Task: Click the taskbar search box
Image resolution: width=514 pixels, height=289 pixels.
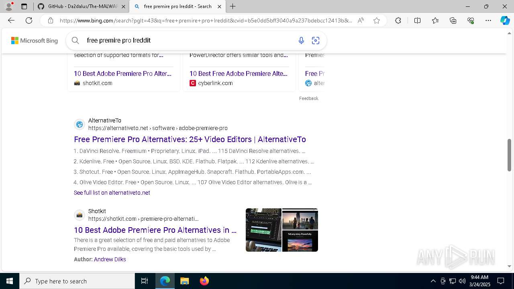Action: (x=77, y=281)
